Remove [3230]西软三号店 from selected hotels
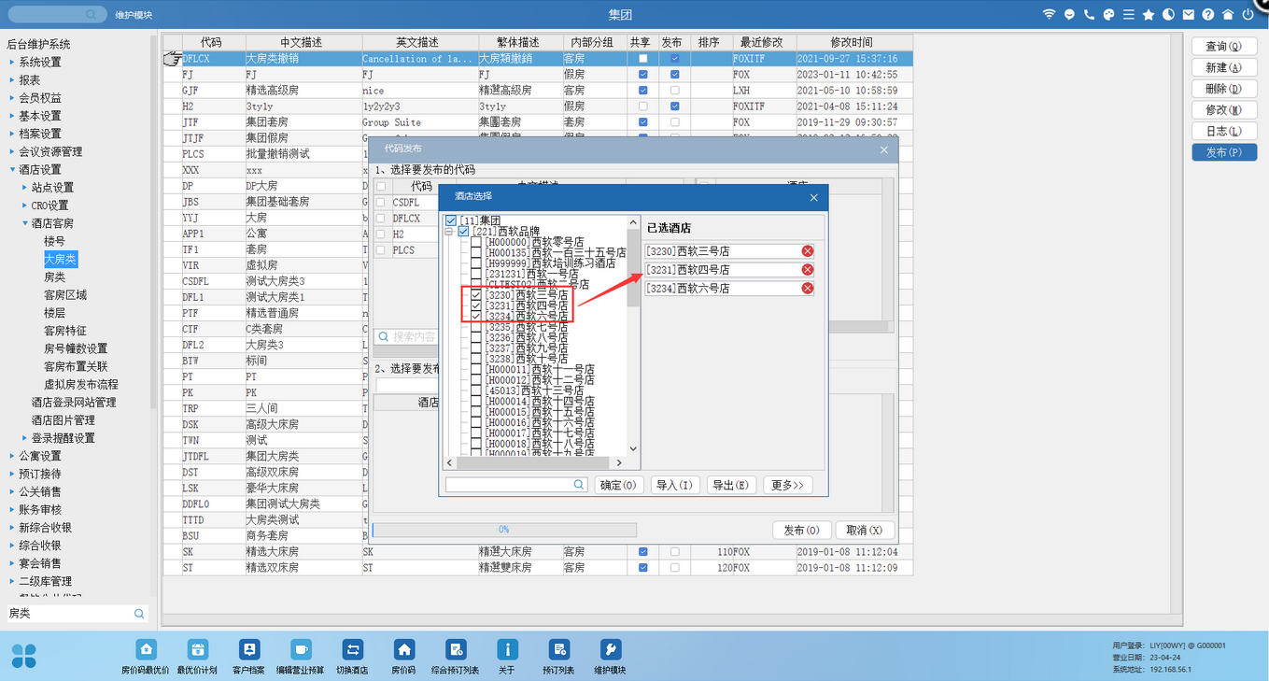Screen dimensions: 1269x681 [x=808, y=251]
